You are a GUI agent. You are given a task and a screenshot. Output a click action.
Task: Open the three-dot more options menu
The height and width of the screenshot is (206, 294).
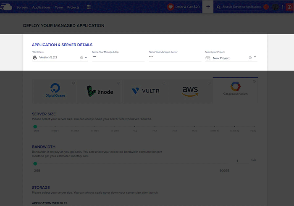click(282, 7)
